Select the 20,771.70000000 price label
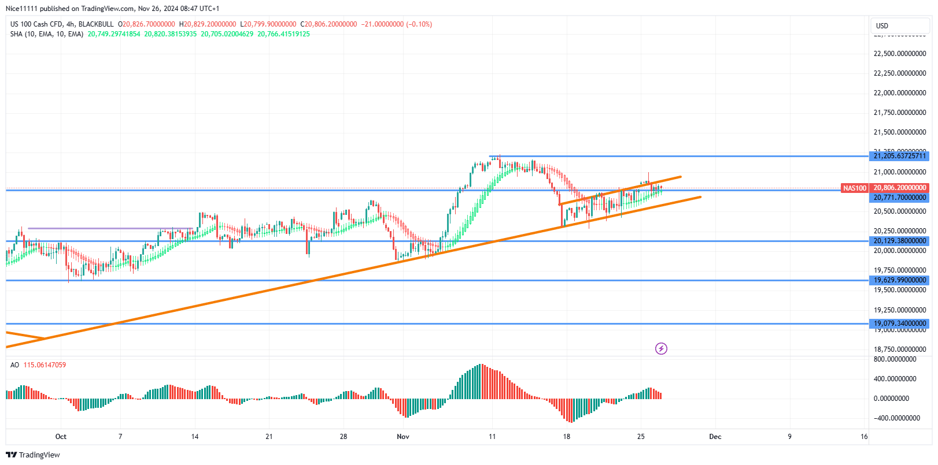 coord(900,198)
